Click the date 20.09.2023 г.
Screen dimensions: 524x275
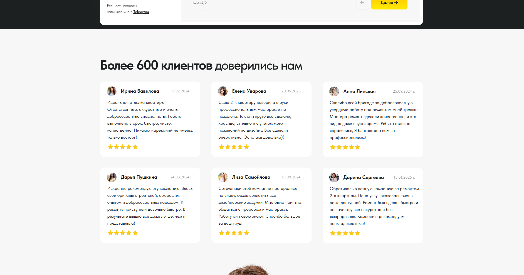click(293, 91)
